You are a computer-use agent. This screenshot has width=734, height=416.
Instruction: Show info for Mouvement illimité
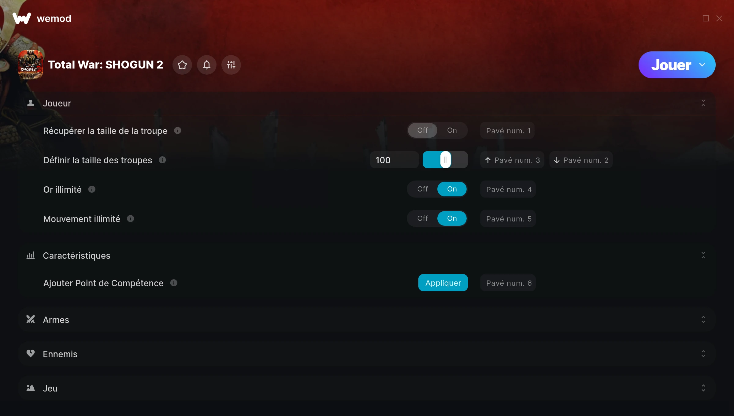[x=131, y=219]
